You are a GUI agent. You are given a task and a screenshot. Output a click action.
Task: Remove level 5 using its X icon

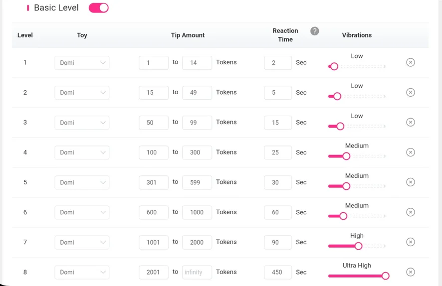410,182
